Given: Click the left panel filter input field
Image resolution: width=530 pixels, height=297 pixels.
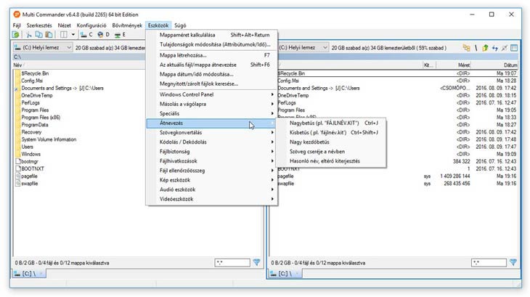Looking at the screenshot, I should (x=231, y=261).
